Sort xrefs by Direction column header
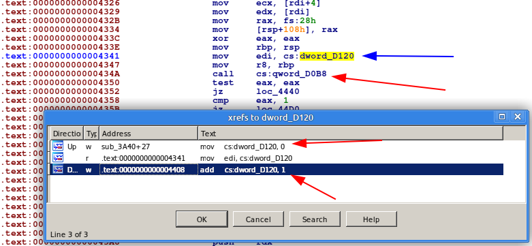The height and width of the screenshot is (246, 532). [x=67, y=134]
